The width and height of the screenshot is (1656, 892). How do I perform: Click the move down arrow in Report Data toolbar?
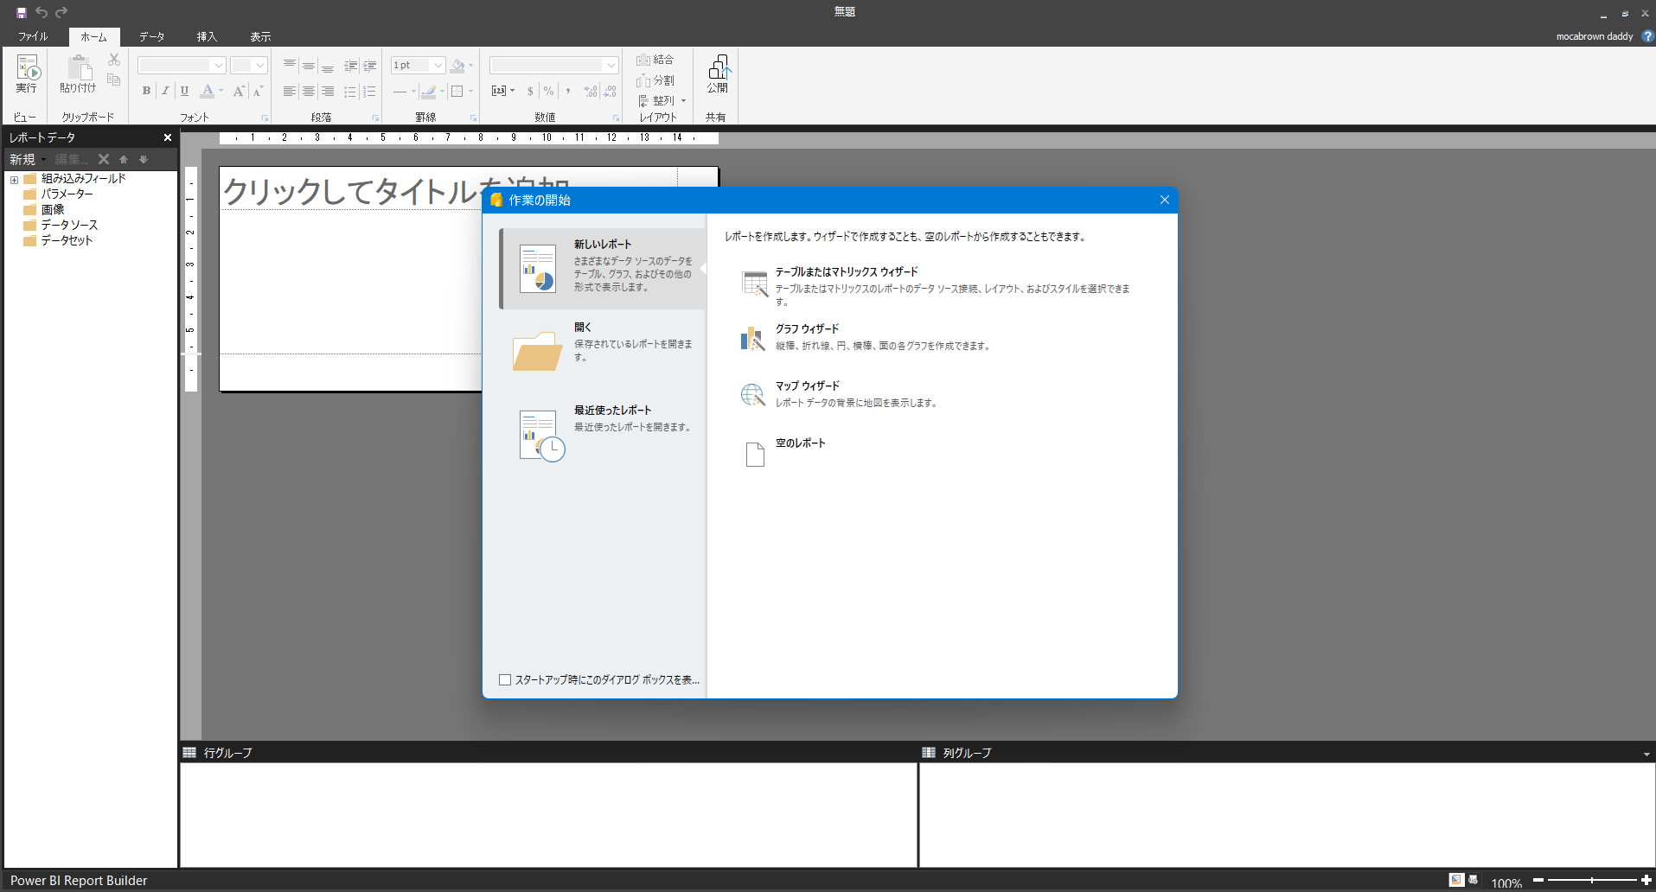(144, 159)
